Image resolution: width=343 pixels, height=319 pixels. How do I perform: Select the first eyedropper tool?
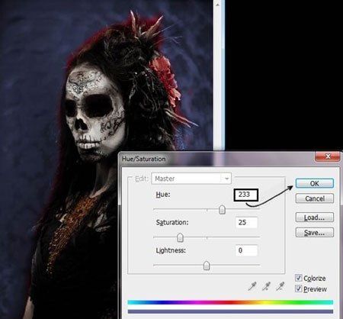(252, 286)
